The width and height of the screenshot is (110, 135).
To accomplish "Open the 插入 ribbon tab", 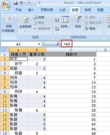I will tap(31, 10).
